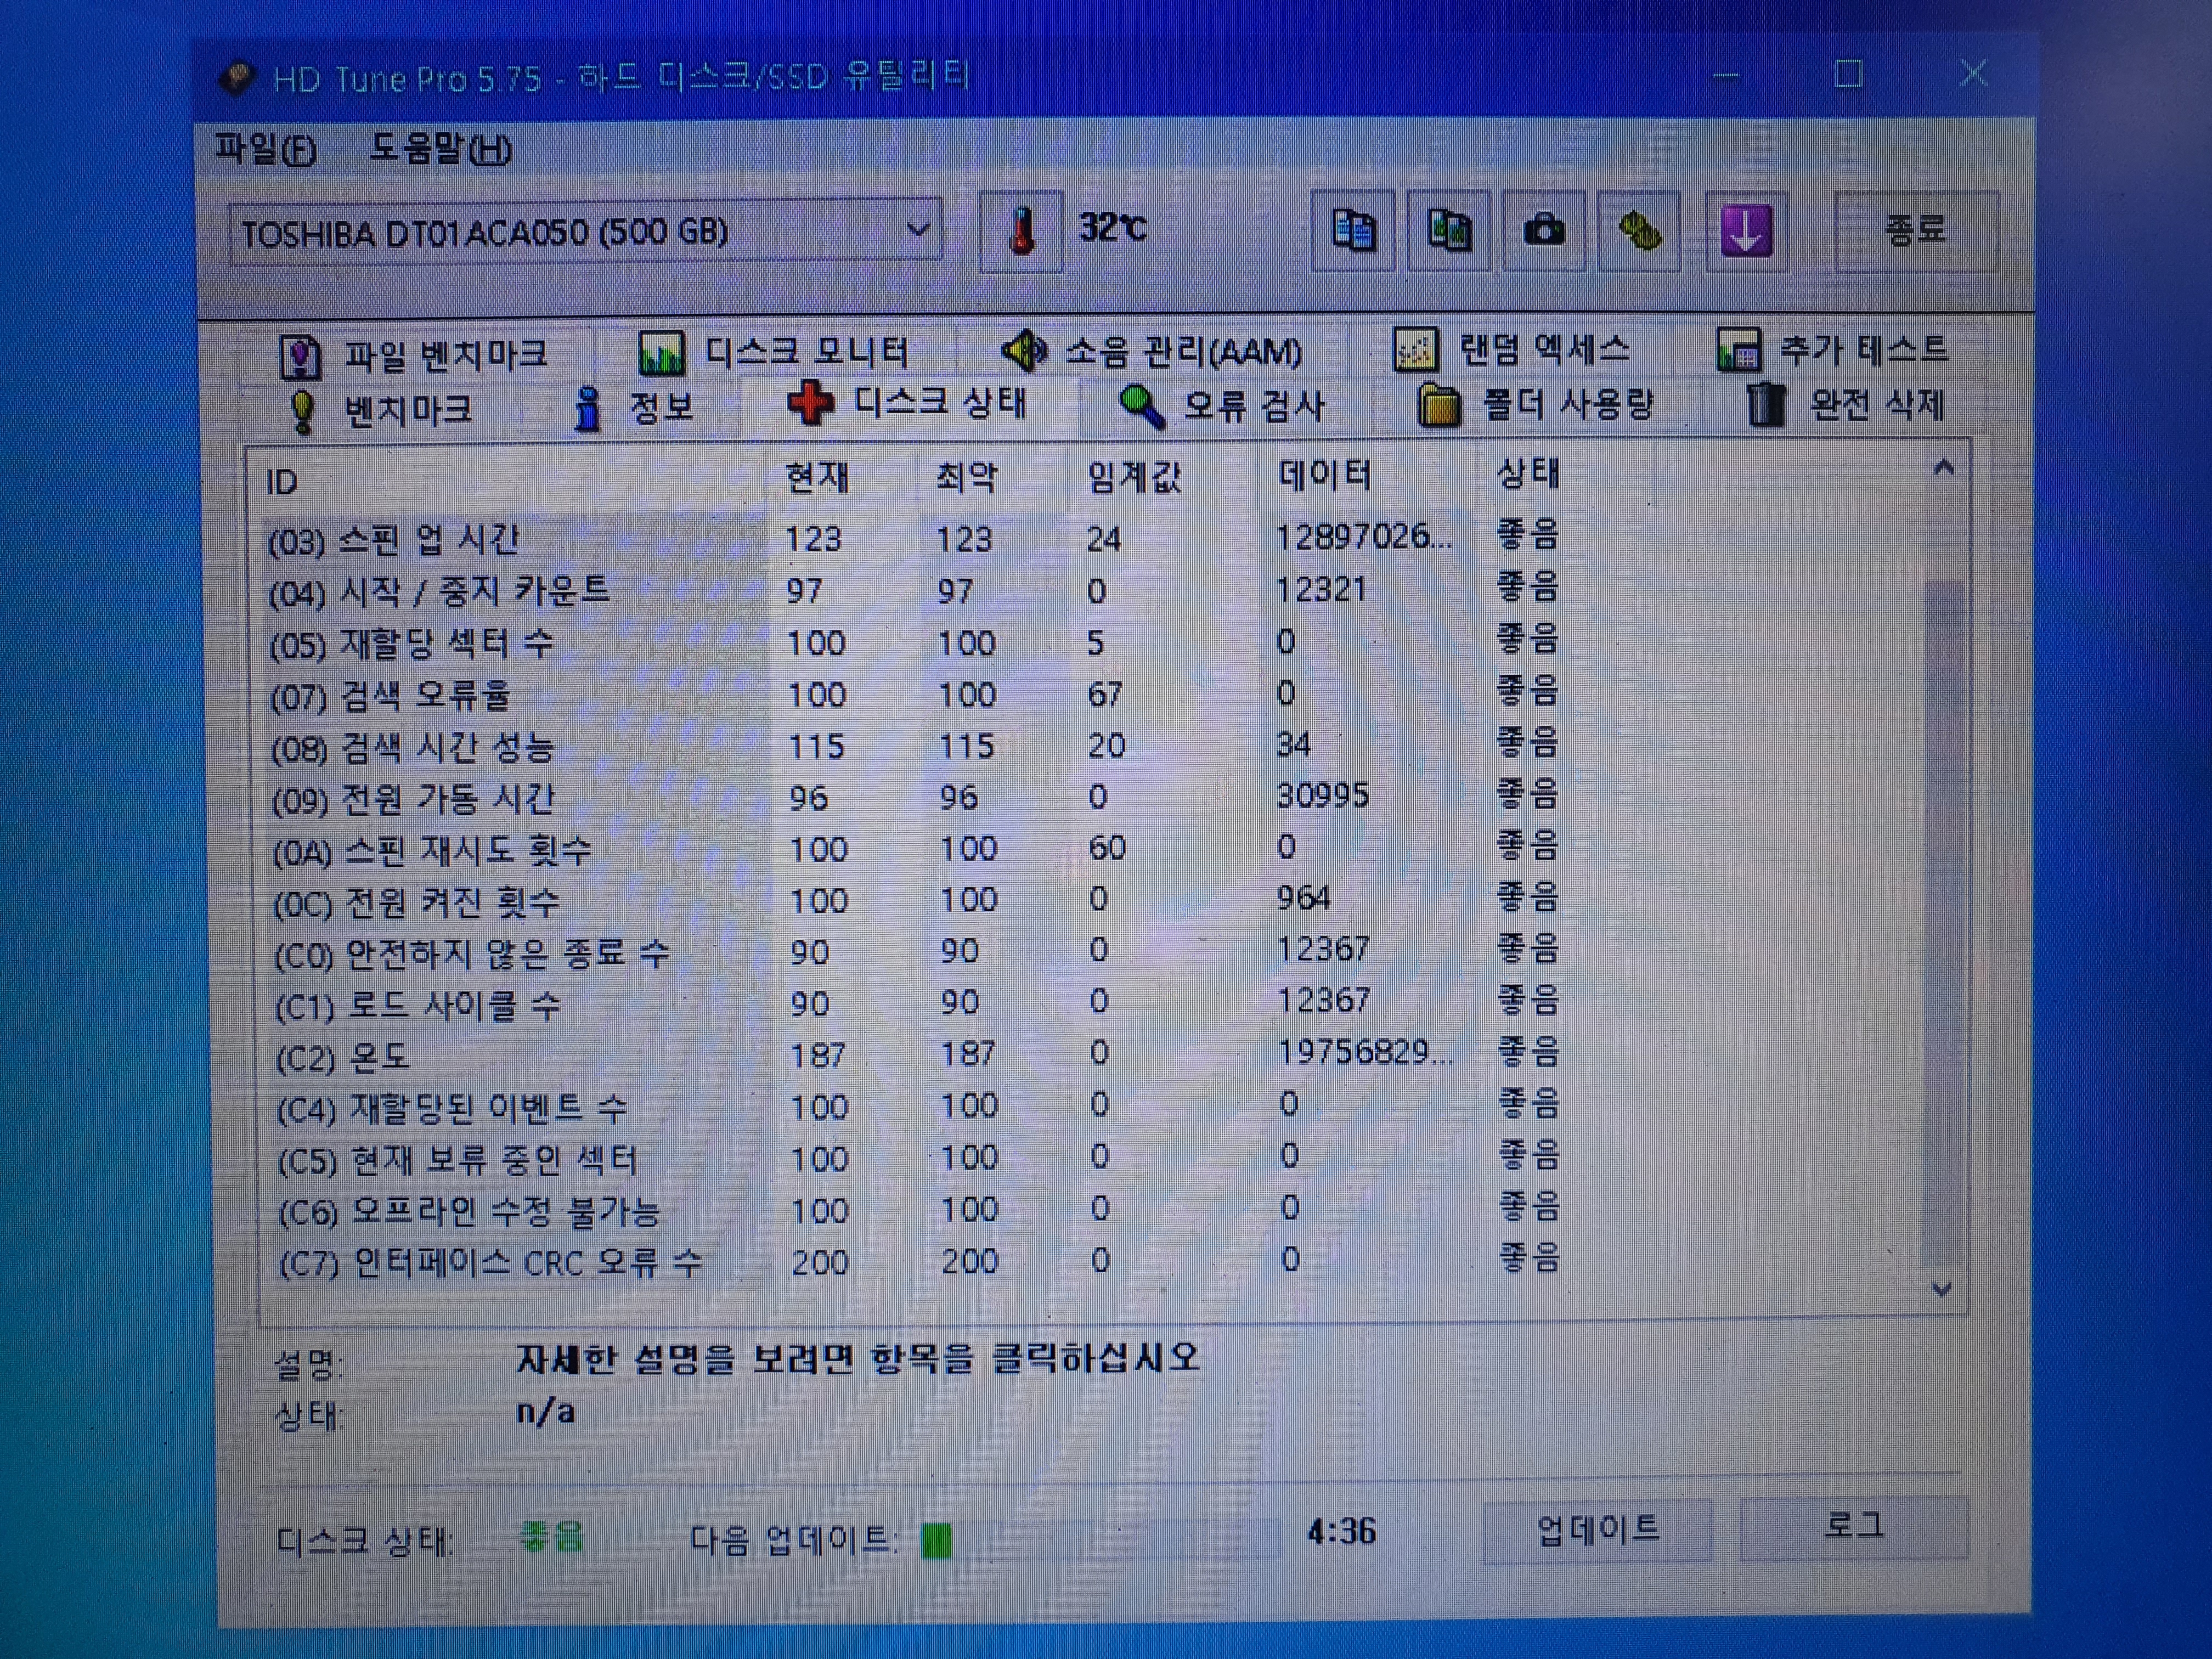The image size is (2212, 1659).
Task: Open the 폴더 사용량 tab
Action: click(1536, 405)
